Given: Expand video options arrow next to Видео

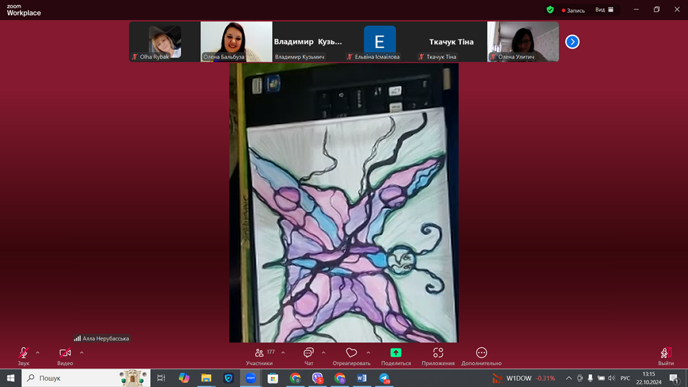Looking at the screenshot, I should [x=82, y=353].
